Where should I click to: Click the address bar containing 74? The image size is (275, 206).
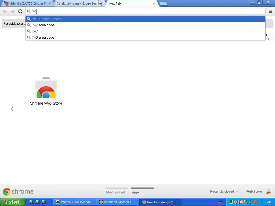click(145, 12)
